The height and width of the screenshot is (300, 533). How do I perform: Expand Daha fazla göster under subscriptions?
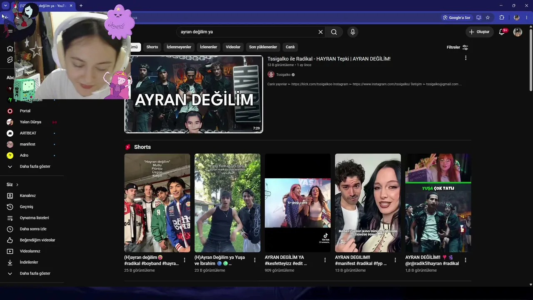(32, 167)
